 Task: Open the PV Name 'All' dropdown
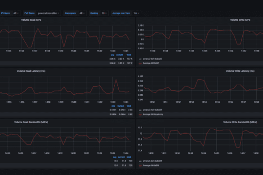(x=16, y=13)
